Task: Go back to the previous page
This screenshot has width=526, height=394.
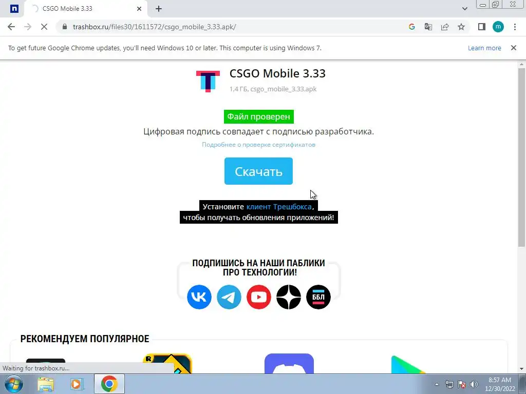Action: click(11, 27)
